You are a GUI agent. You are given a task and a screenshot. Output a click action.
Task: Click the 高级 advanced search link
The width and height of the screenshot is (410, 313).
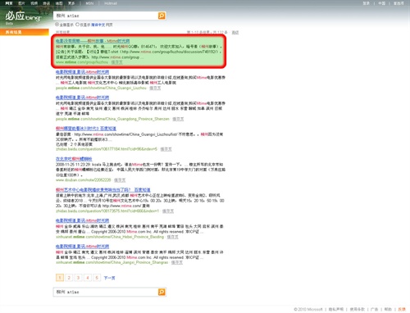[235, 33]
